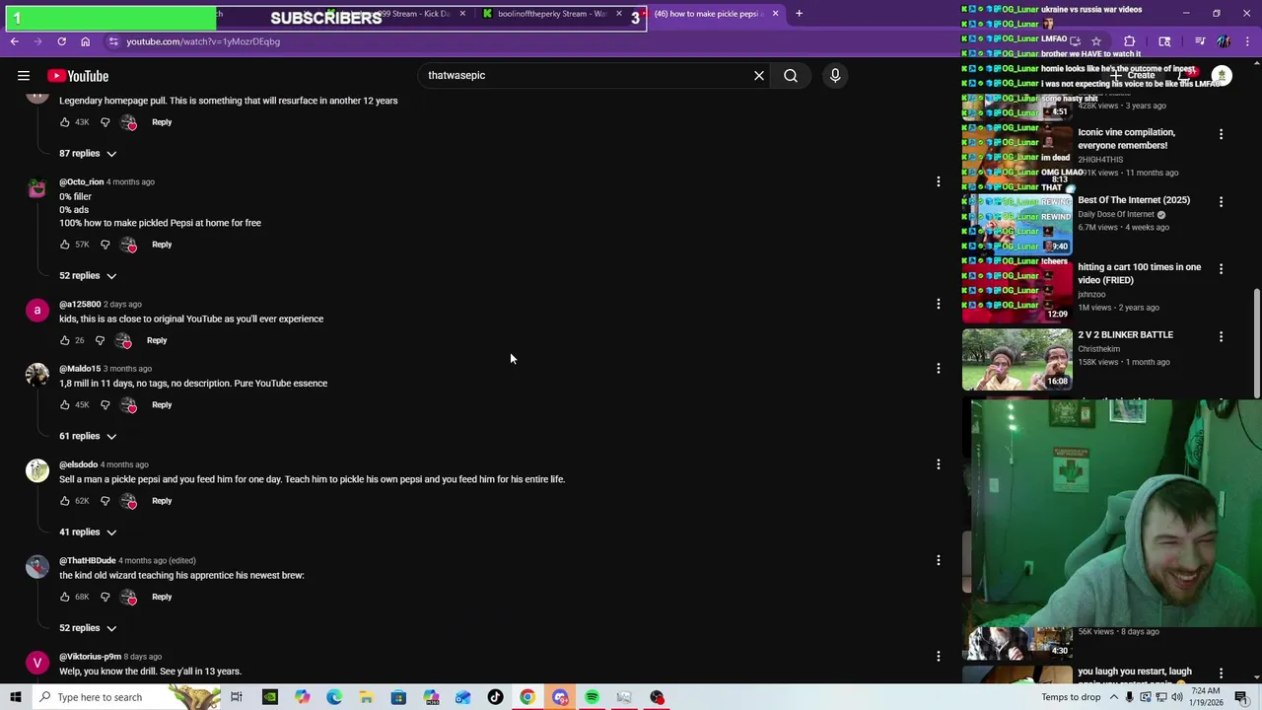This screenshot has width=1262, height=710.
Task: Switch to the Stream - Kick tab
Action: (398, 14)
